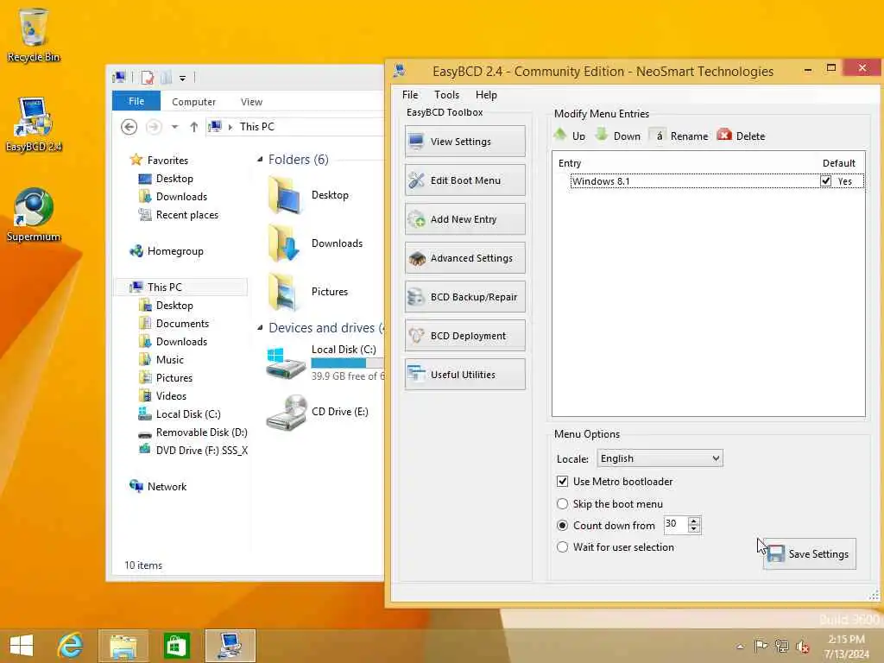Image resolution: width=884 pixels, height=663 pixels.
Task: Select Count down from option
Action: pyautogui.click(x=562, y=526)
